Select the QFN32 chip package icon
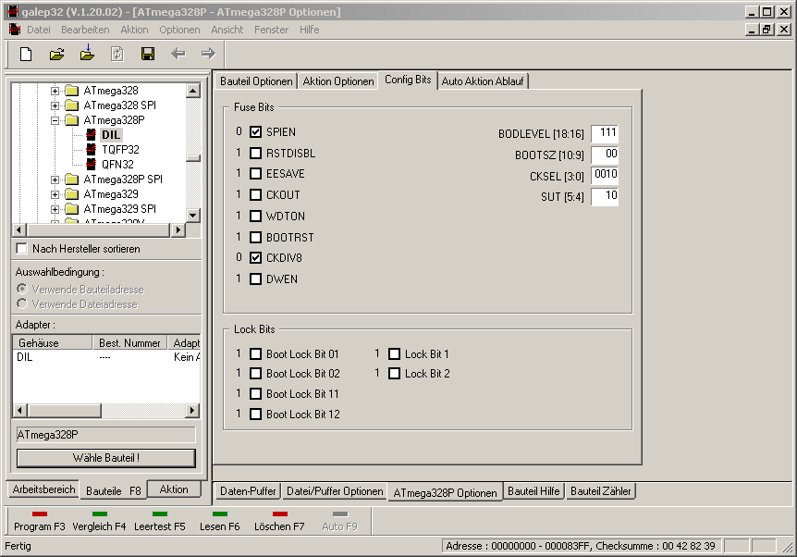This screenshot has width=797, height=557. pyautogui.click(x=91, y=165)
